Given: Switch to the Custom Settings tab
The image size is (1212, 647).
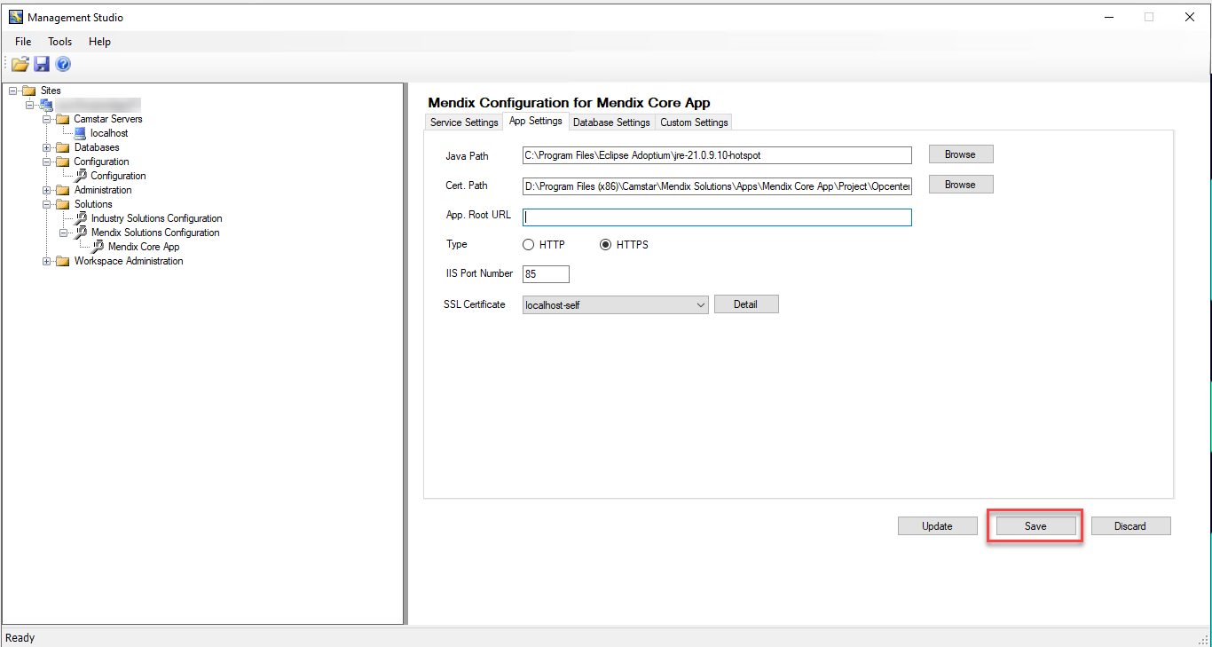Looking at the screenshot, I should pos(694,122).
